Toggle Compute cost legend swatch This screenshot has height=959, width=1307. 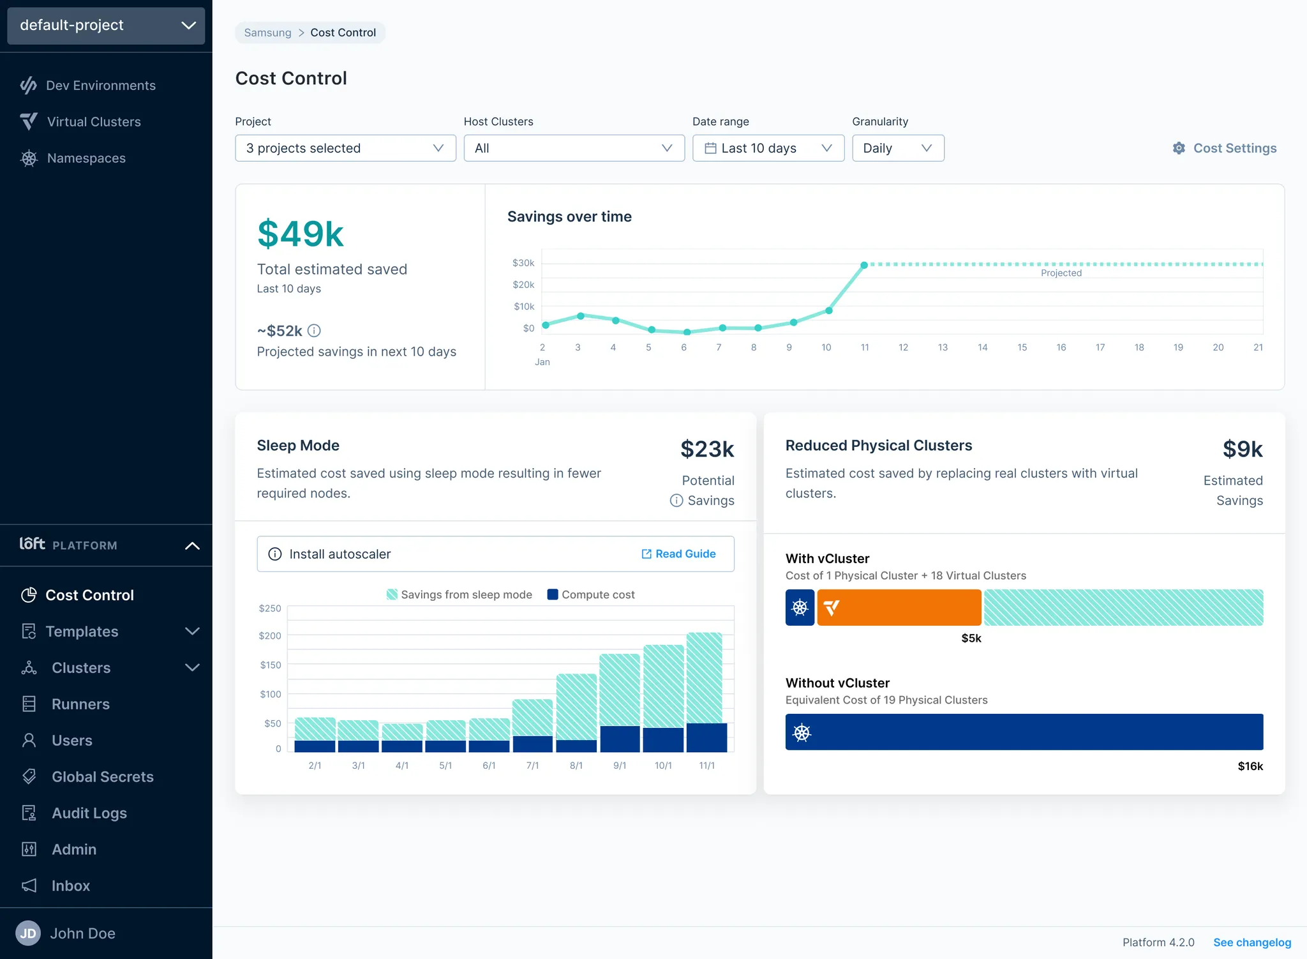(x=553, y=594)
